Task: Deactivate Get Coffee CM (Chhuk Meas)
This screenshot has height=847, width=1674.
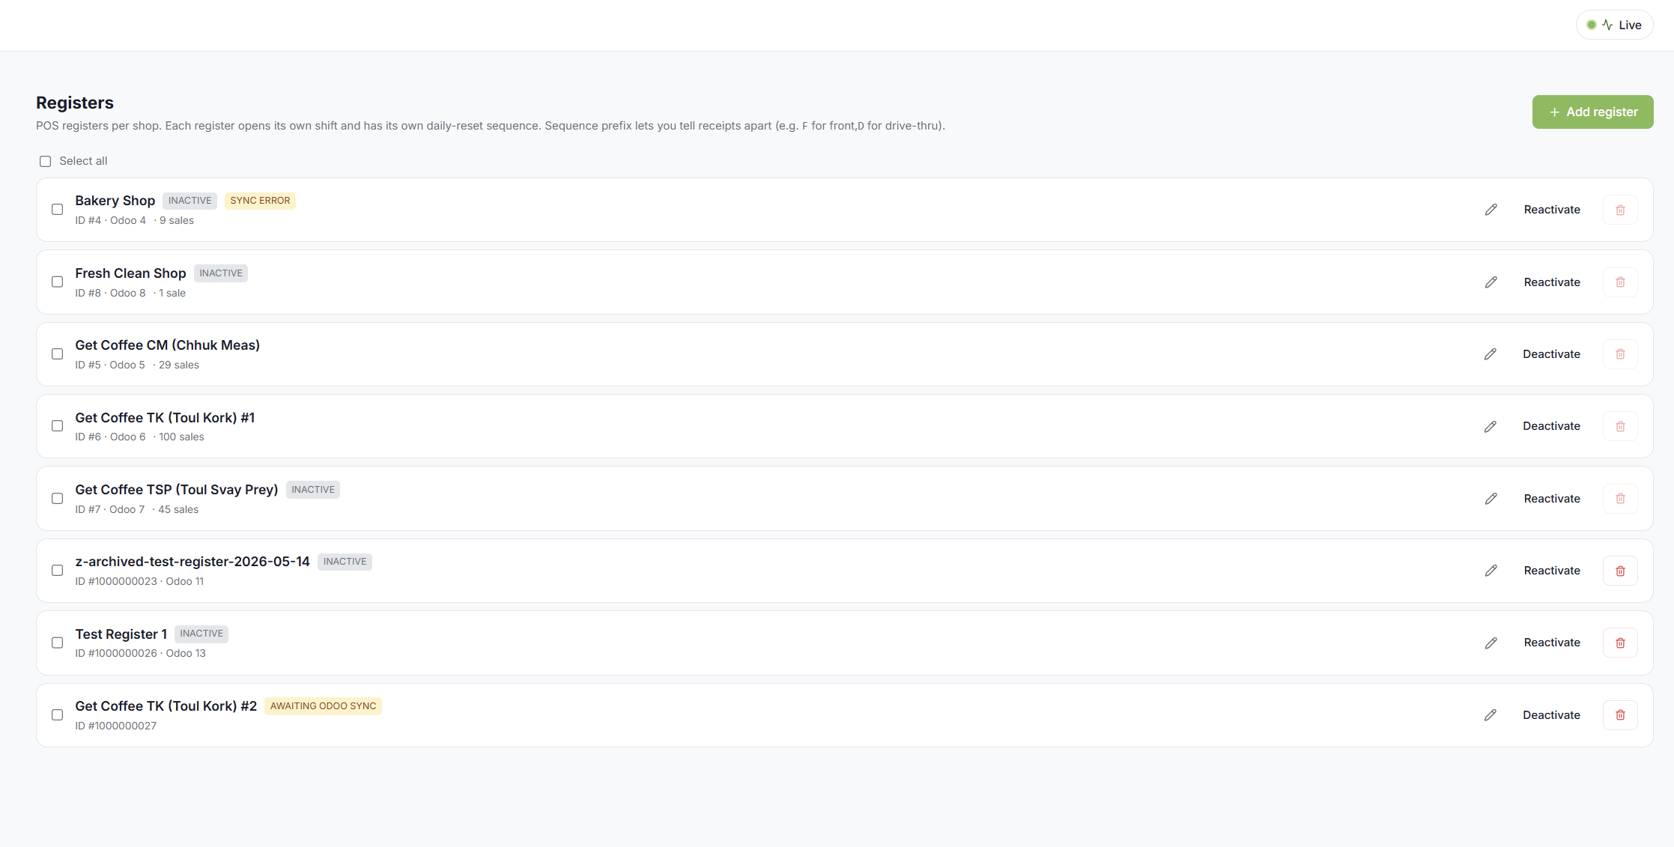Action: [1551, 354]
